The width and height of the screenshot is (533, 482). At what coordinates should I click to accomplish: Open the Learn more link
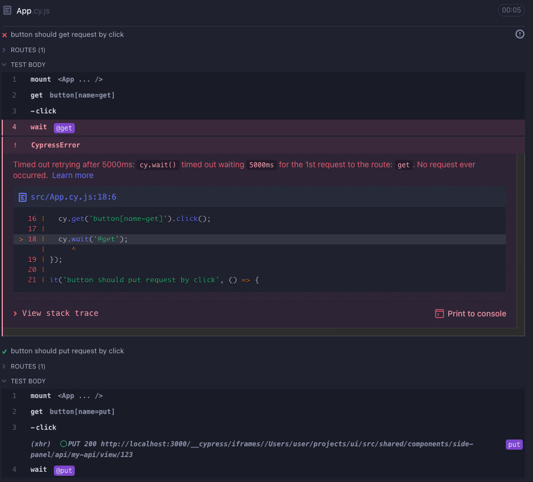[73, 175]
